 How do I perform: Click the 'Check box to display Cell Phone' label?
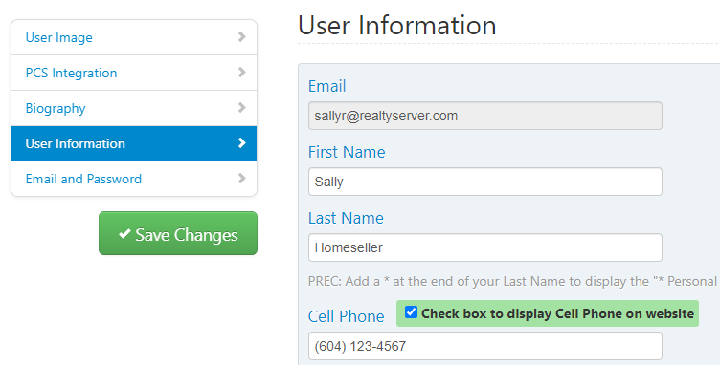click(557, 313)
